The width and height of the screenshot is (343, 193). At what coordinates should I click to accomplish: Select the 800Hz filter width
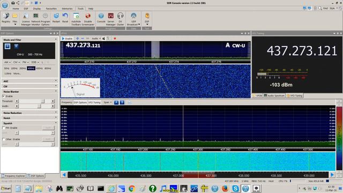point(48,69)
